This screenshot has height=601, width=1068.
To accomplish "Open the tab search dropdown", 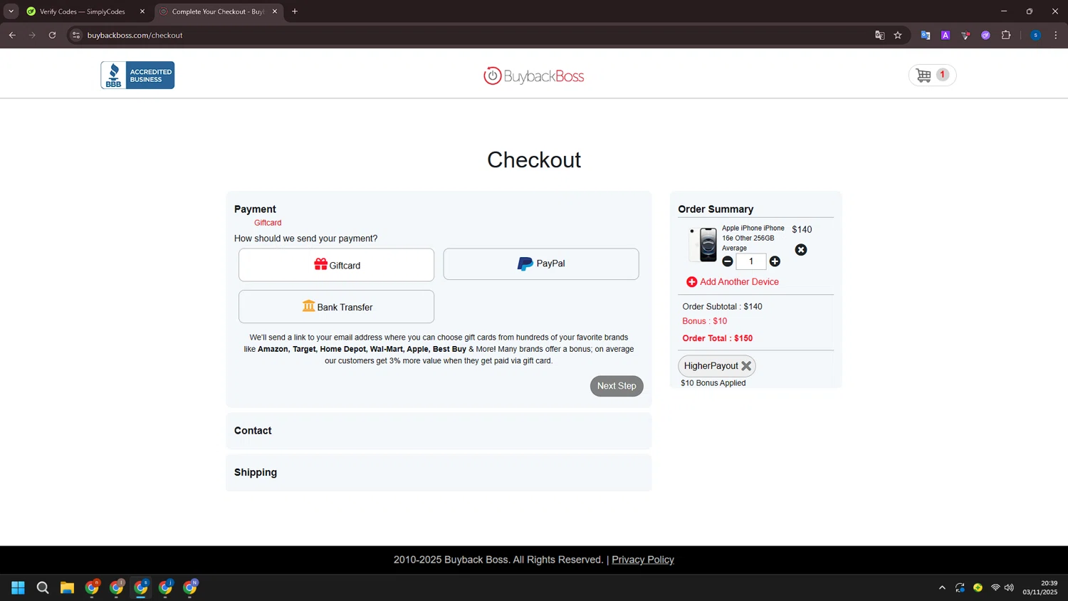I will (11, 11).
